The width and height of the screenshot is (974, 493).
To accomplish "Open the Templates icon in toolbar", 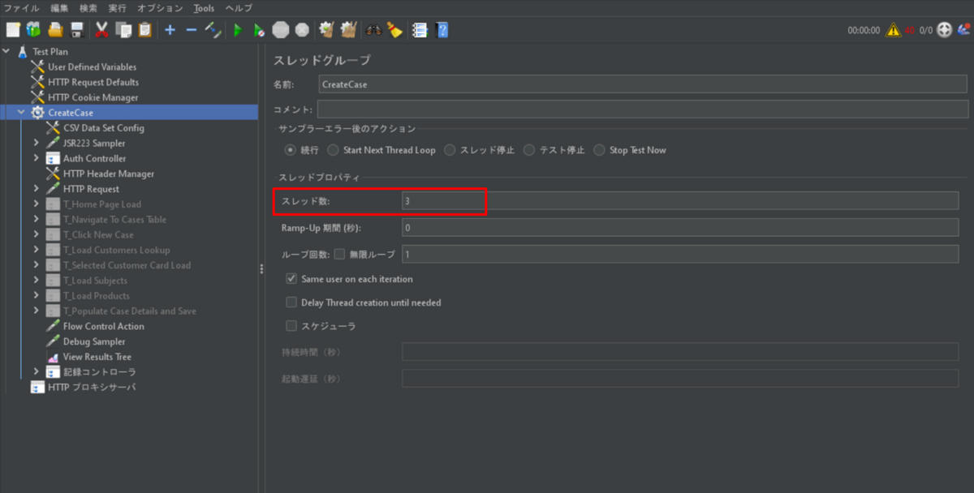I will point(33,30).
